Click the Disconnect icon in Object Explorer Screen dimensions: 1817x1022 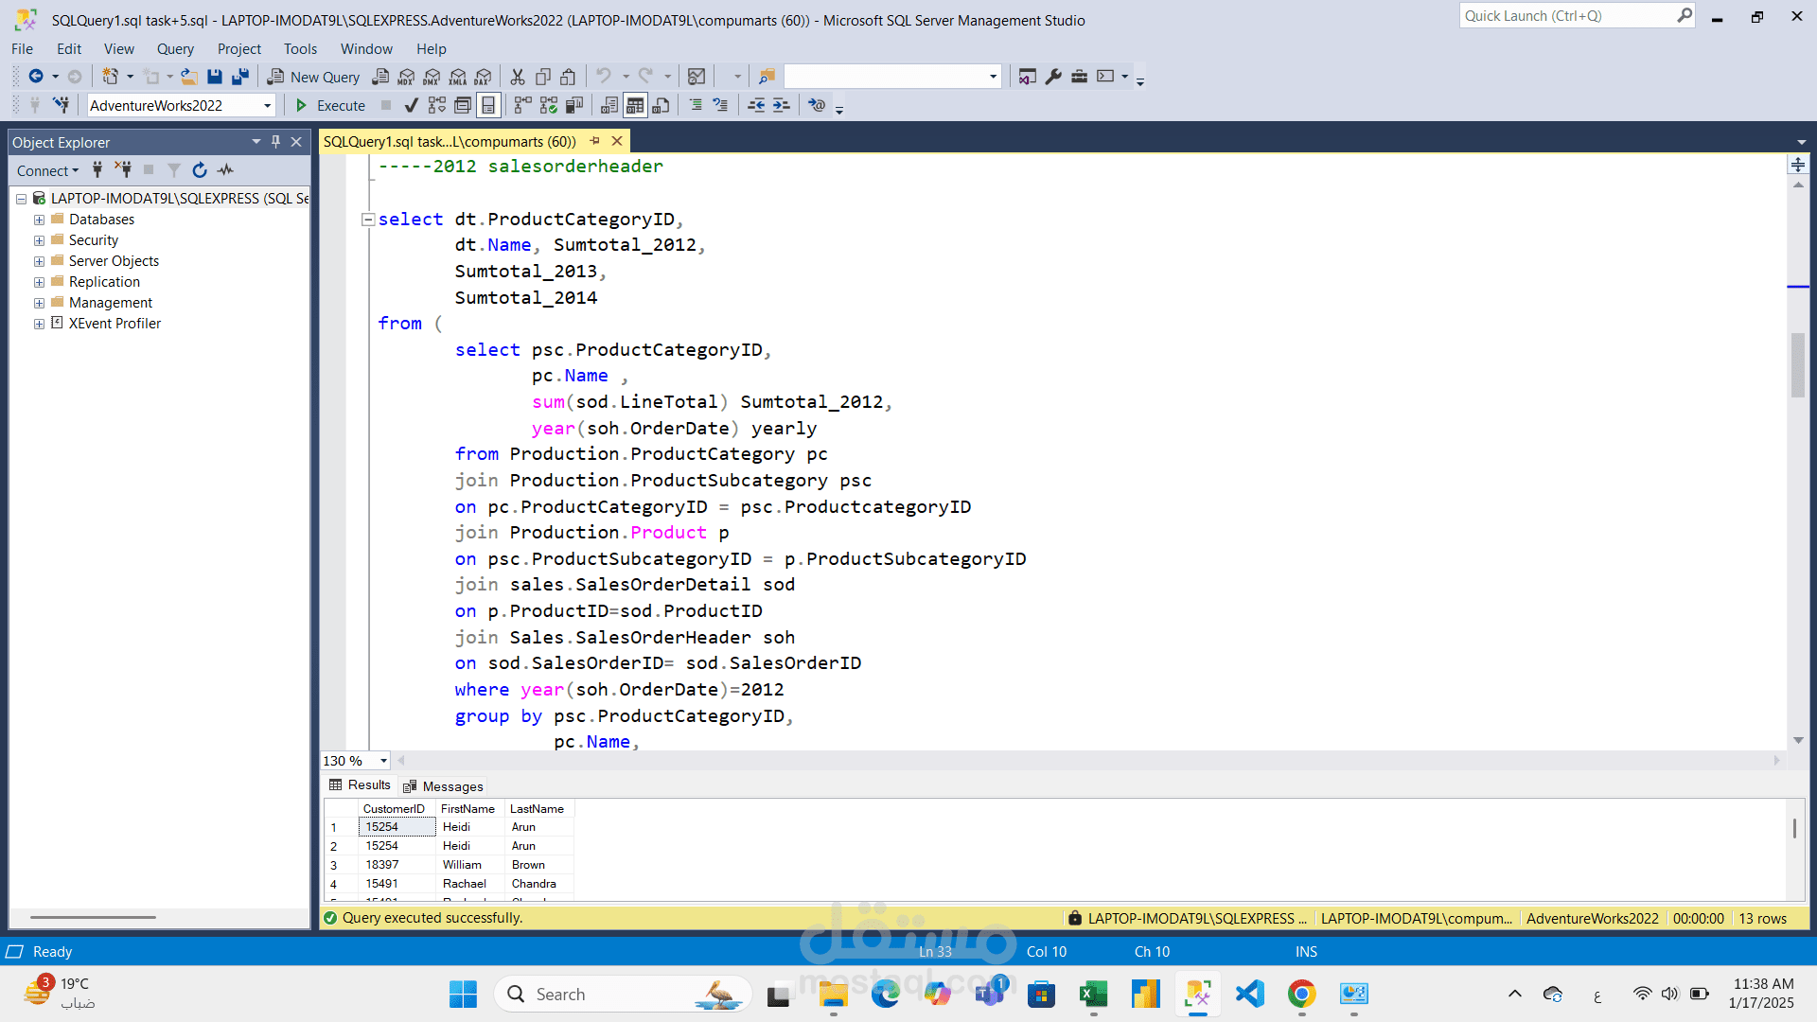(123, 170)
